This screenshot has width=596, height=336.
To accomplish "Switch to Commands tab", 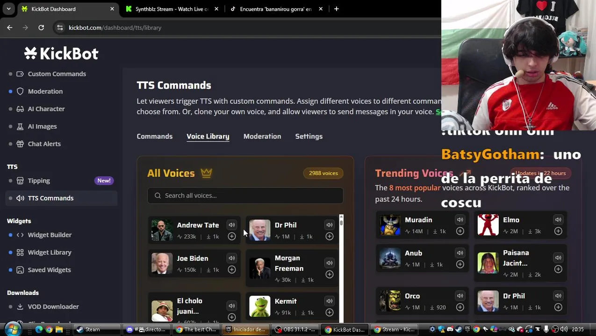I will pyautogui.click(x=154, y=136).
